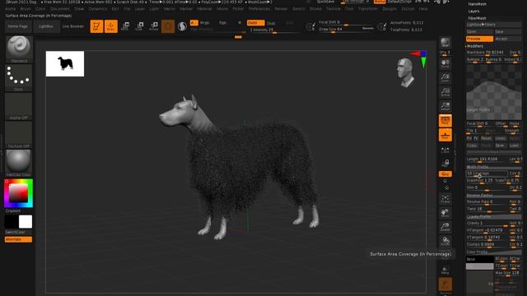Open the MatCap Gray material selector
The height and width of the screenshot is (296, 527).
[18, 163]
